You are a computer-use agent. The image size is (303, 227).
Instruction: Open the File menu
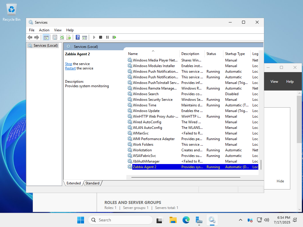(32, 30)
